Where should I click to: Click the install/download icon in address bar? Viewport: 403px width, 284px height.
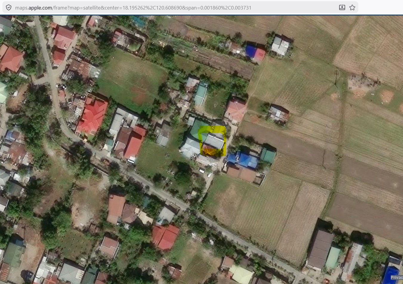point(342,7)
